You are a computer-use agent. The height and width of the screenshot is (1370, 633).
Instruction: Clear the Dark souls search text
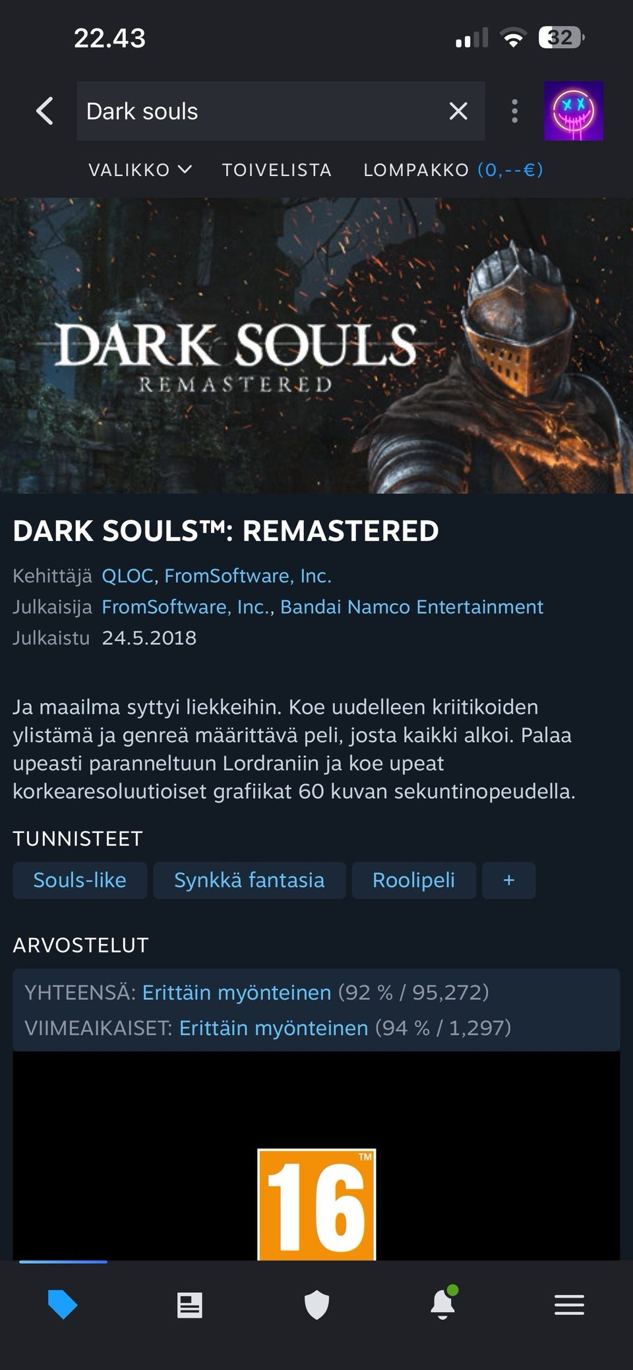[458, 111]
